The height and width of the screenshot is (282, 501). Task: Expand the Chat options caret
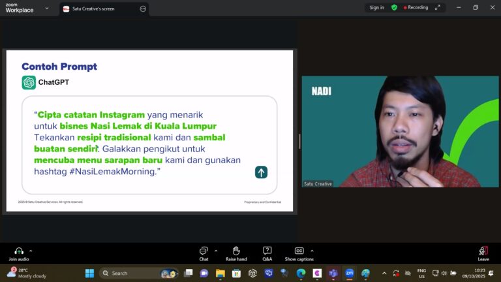pyautogui.click(x=216, y=251)
